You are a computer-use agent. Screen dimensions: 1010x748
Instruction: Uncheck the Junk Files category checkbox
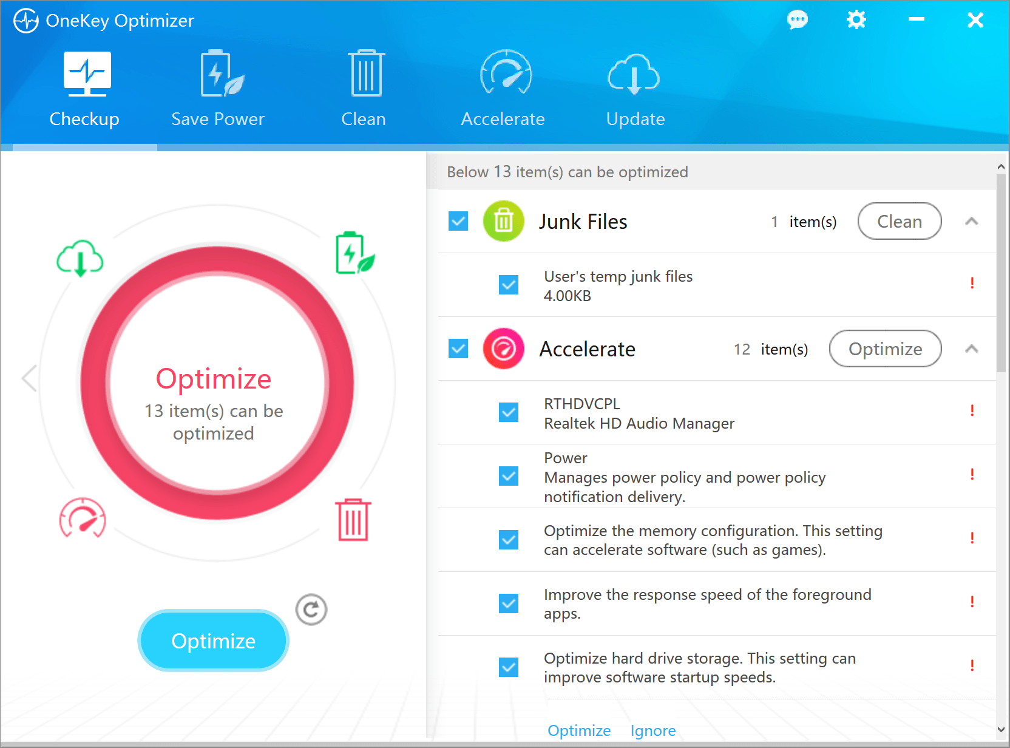pos(458,221)
